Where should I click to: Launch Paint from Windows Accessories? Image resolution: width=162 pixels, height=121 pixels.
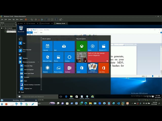(30, 81)
